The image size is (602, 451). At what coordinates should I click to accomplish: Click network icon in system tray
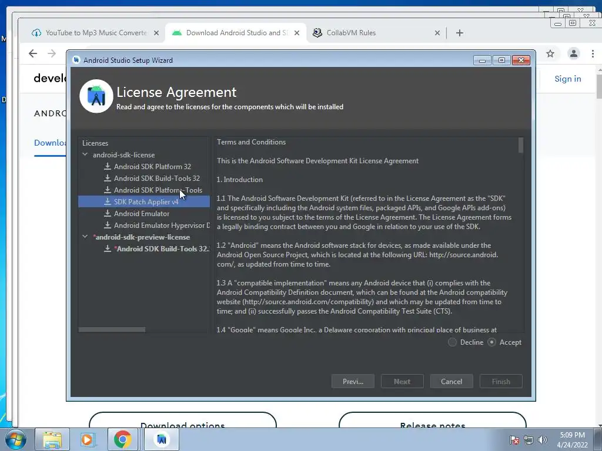pos(529,440)
